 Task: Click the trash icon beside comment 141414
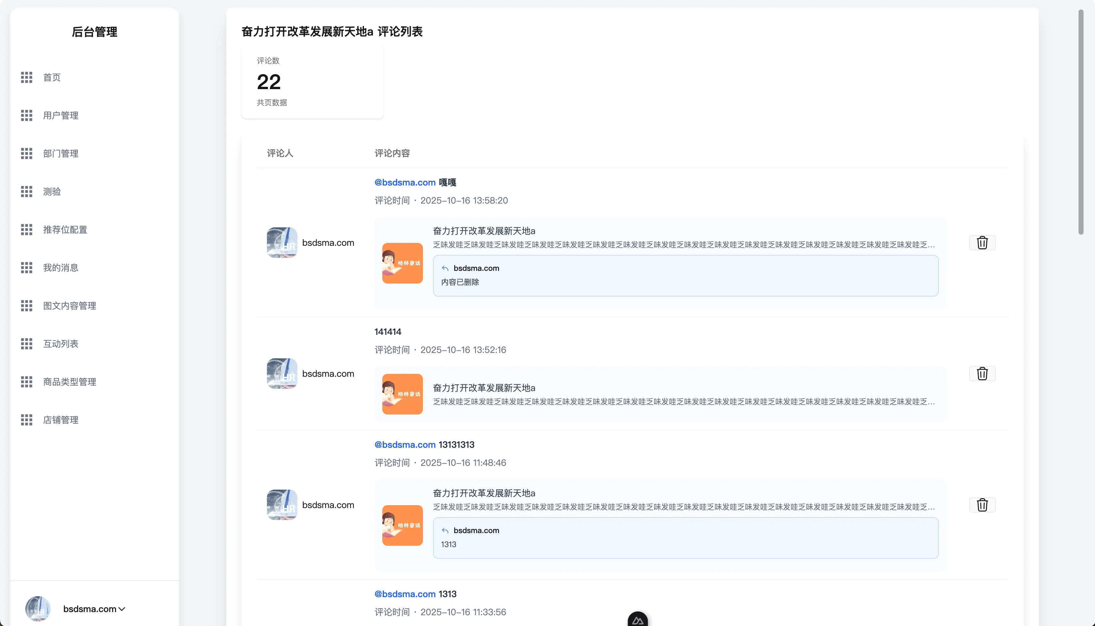tap(982, 374)
